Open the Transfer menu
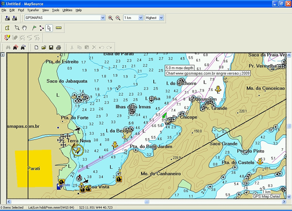This screenshot has width=292, height=211. 33,10
